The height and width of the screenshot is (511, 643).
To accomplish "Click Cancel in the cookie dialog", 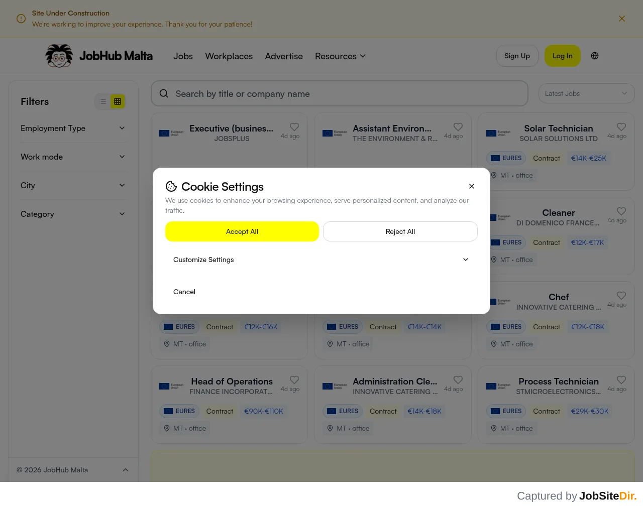I will coord(184,292).
